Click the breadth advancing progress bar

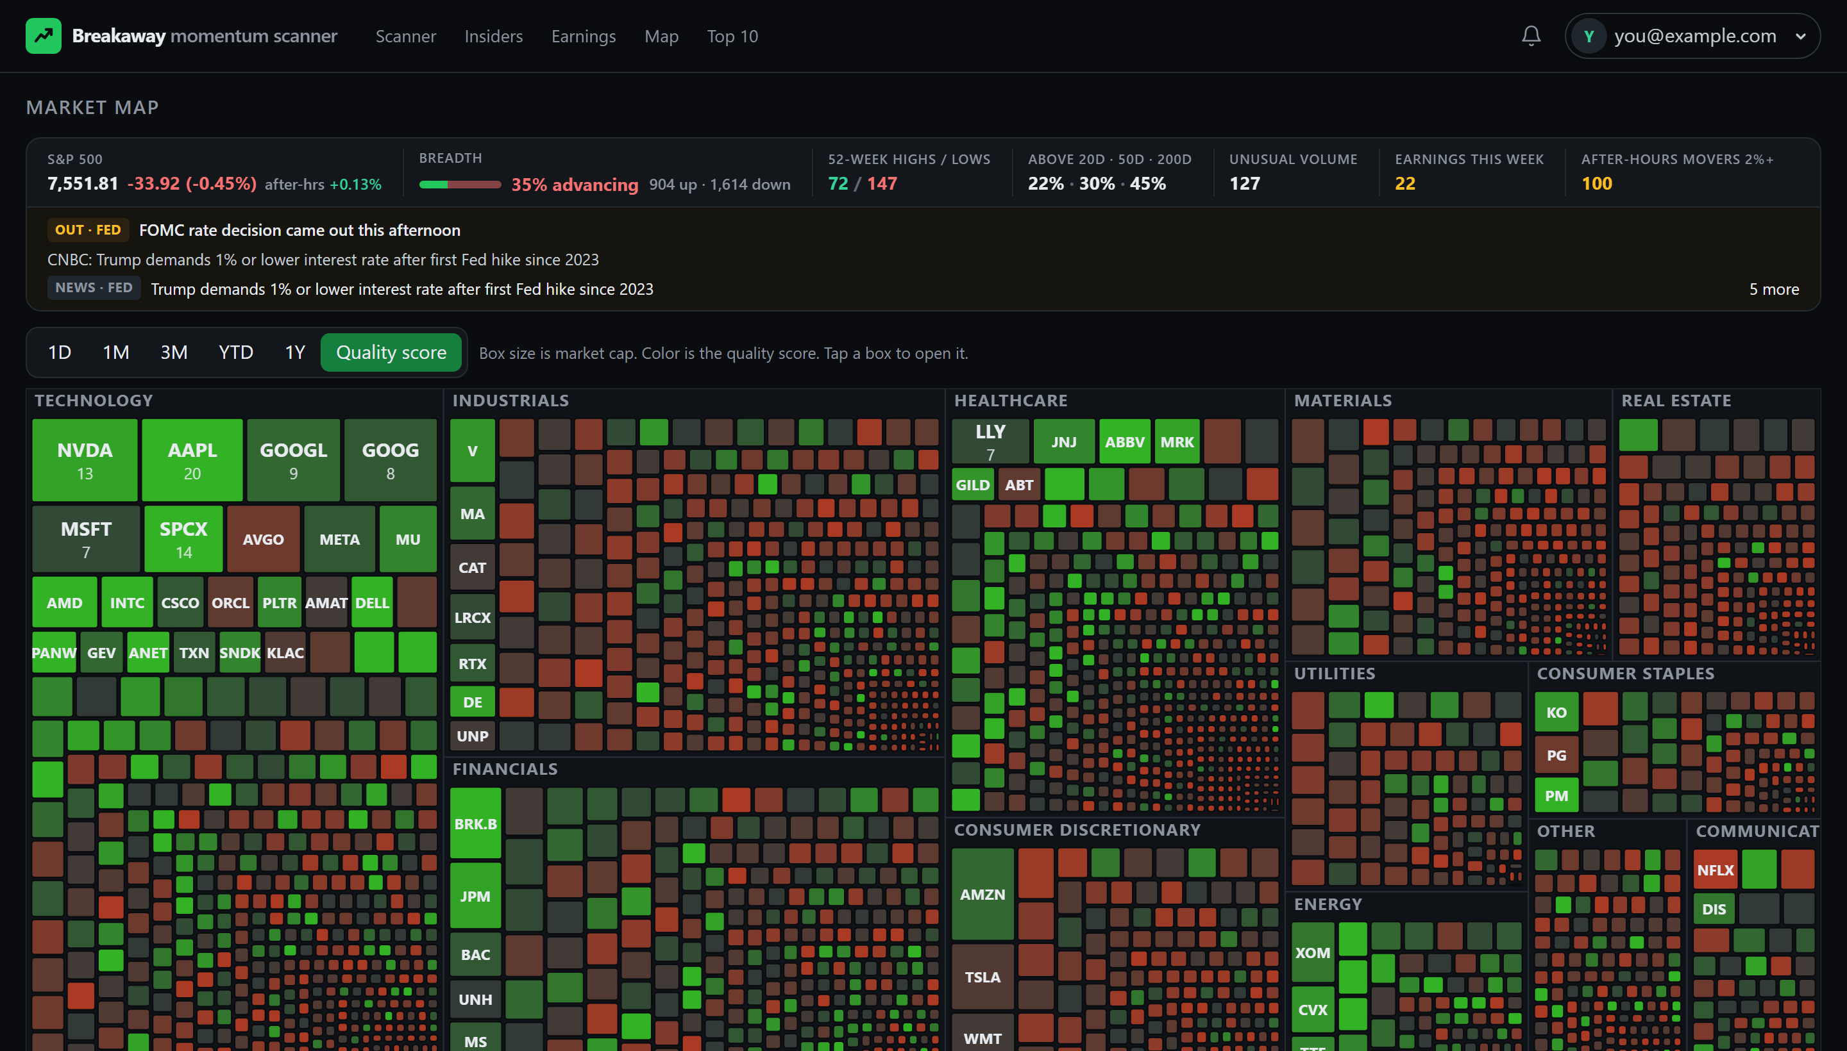tap(460, 185)
